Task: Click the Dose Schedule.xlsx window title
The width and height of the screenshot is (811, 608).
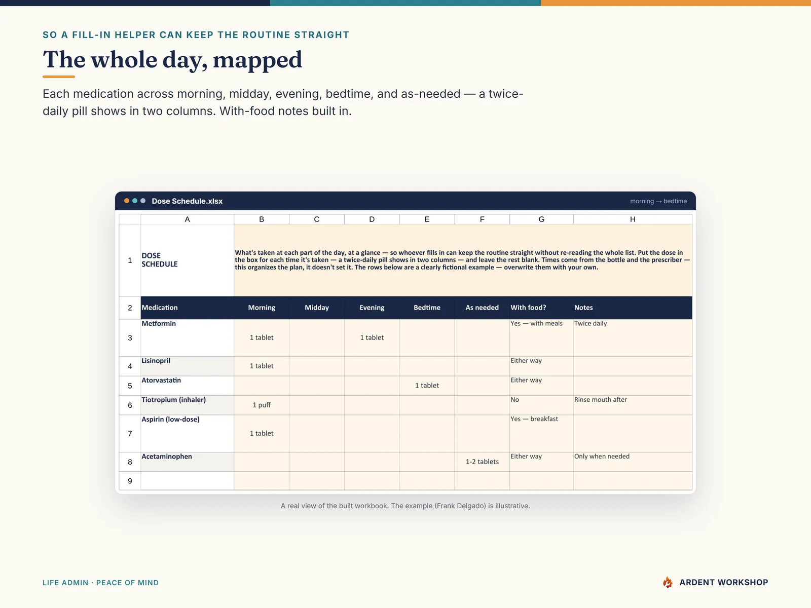Action: click(x=187, y=201)
